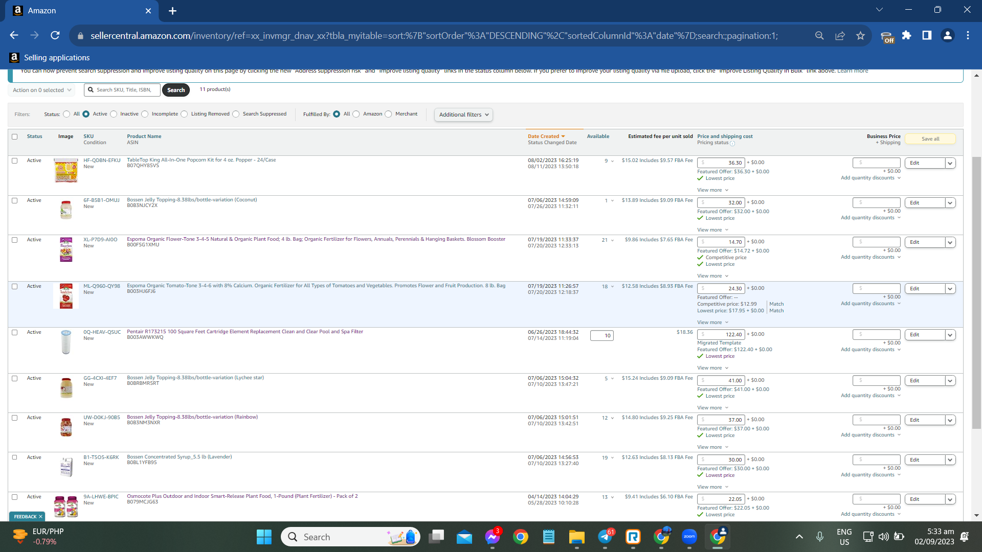Select Merchant under Fulfilled By
The width and height of the screenshot is (982, 552).
tap(388, 114)
